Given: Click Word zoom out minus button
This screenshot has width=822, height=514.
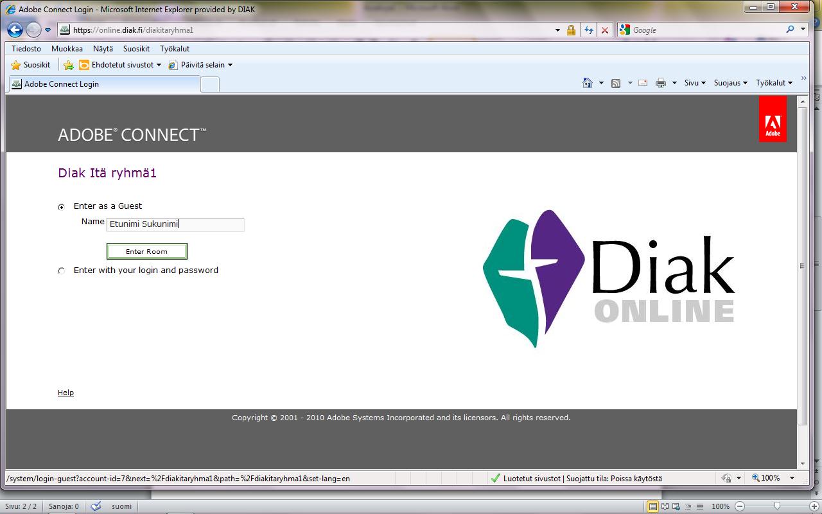Looking at the screenshot, I should point(740,506).
